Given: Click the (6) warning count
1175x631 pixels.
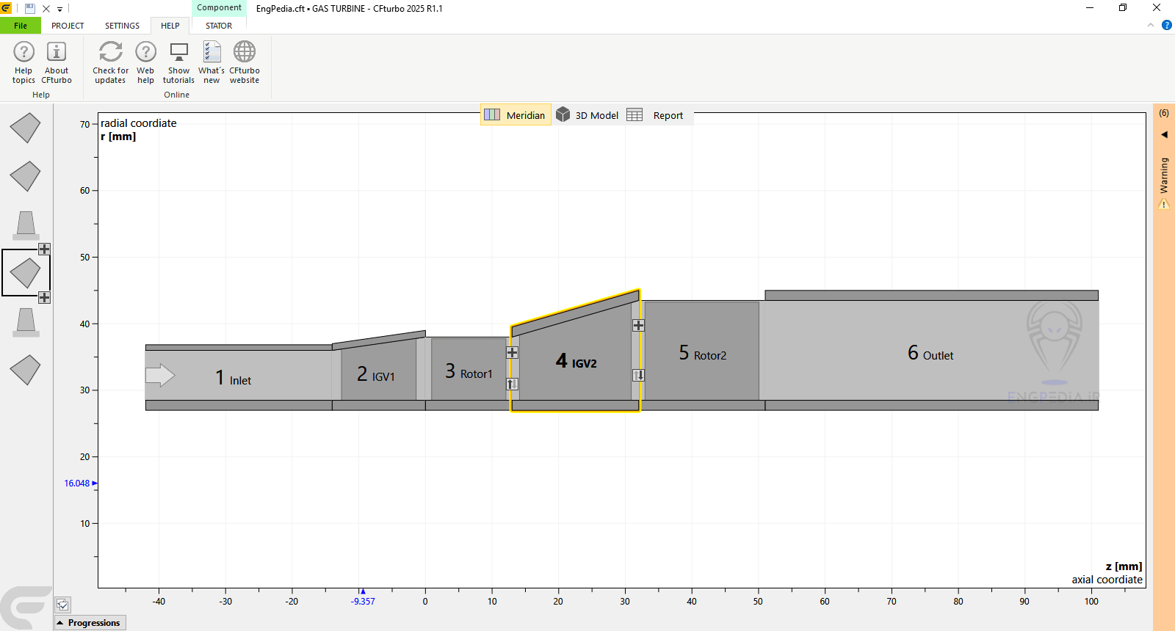Looking at the screenshot, I should tap(1164, 113).
